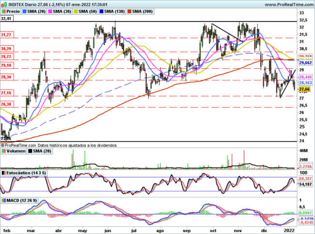Click the 68,387 stochastic value tag
The width and height of the screenshot is (315, 234).
tap(306, 178)
